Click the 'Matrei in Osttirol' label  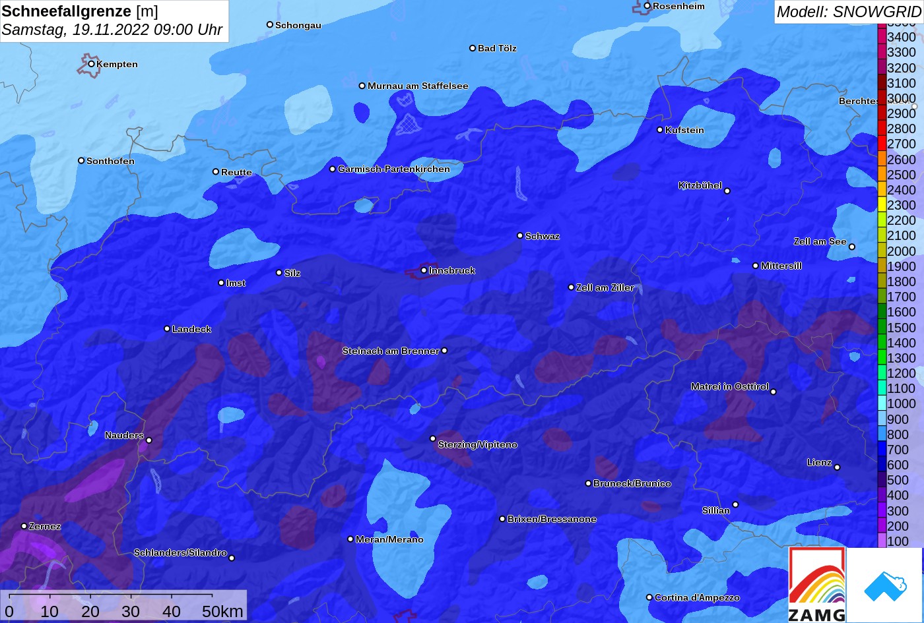[730, 386]
